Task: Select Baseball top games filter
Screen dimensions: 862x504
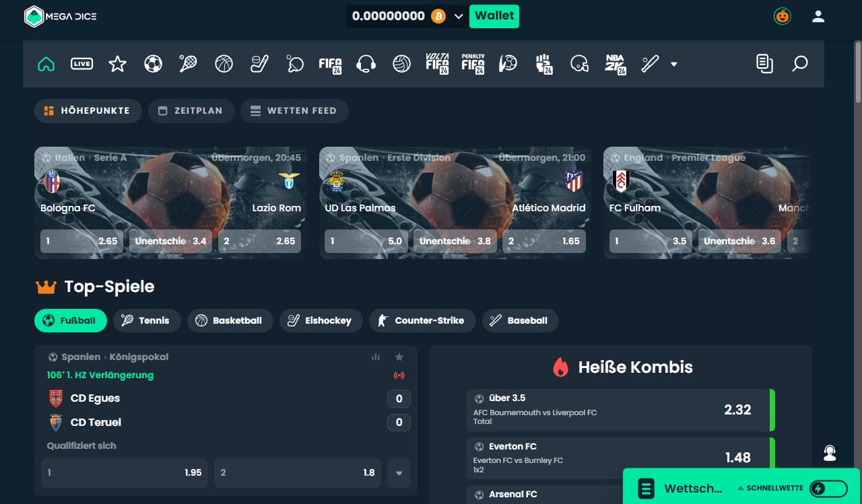Action: (520, 321)
